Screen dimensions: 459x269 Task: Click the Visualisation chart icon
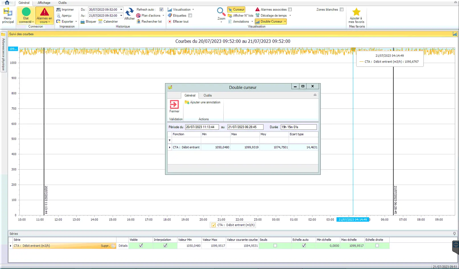(170, 10)
